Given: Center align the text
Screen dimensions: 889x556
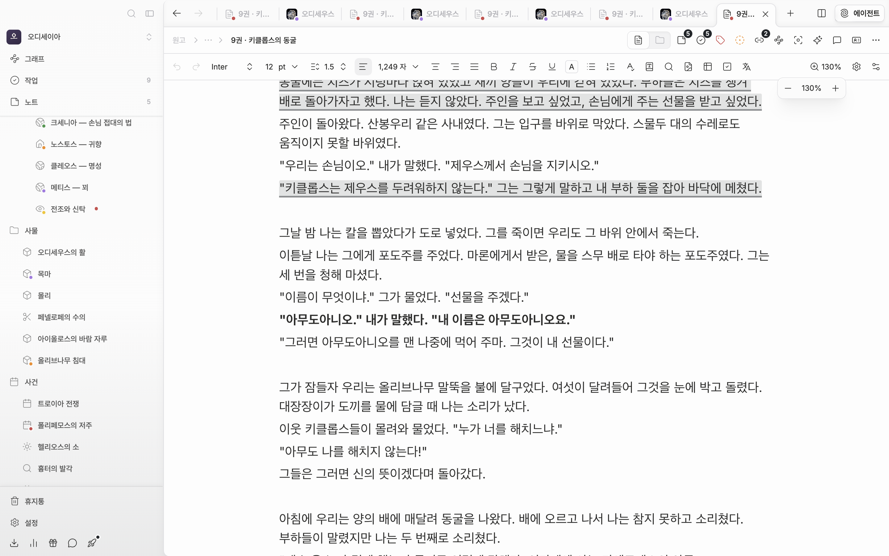Looking at the screenshot, I should pos(435,66).
